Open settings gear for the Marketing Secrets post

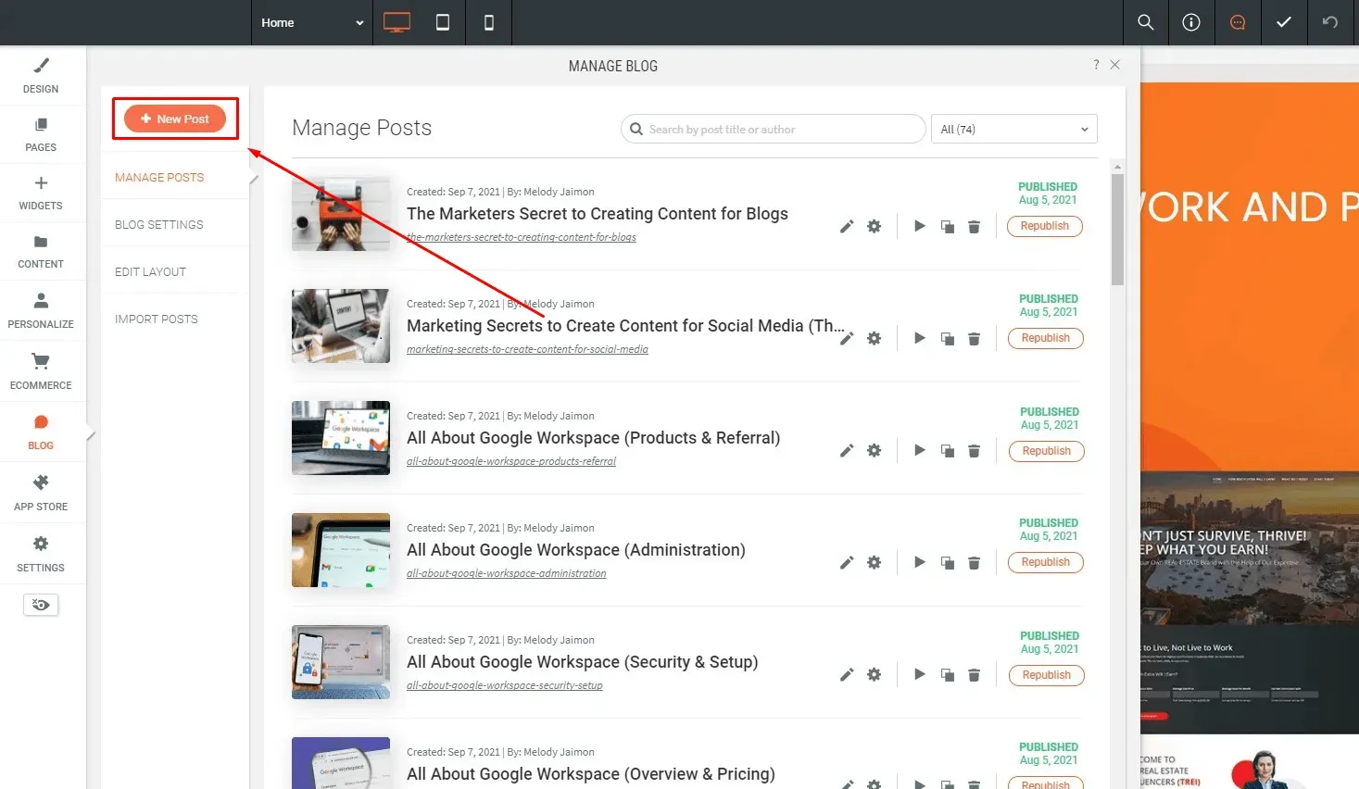[874, 338]
